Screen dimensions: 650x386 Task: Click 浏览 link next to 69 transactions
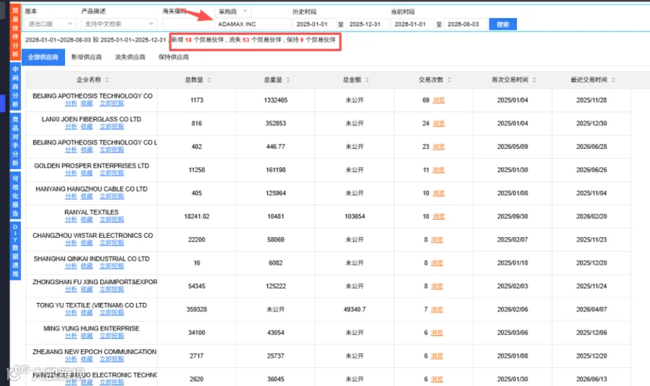click(x=438, y=100)
